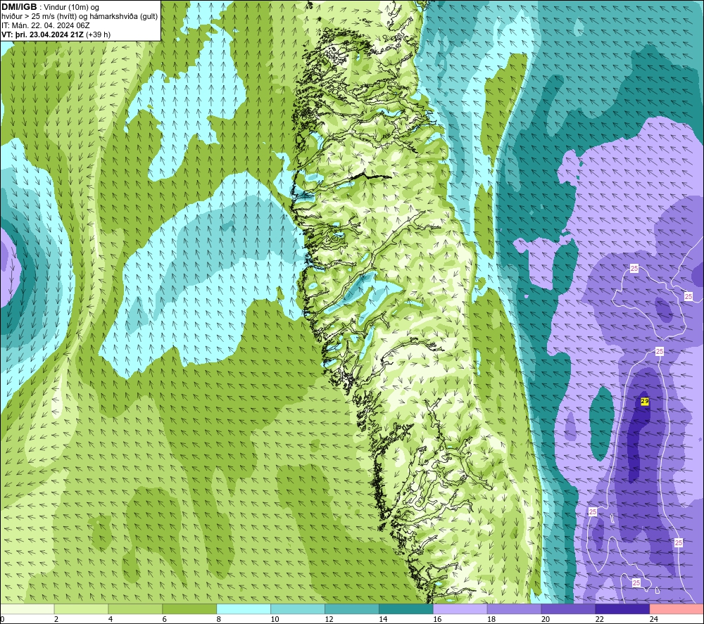Click the '10' tick label on the scale
Screen dimensions: 704x624
click(275, 619)
